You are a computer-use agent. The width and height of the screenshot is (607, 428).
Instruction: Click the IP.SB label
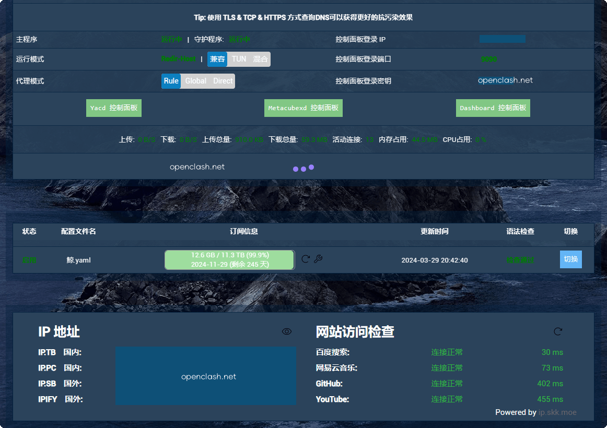click(x=47, y=384)
